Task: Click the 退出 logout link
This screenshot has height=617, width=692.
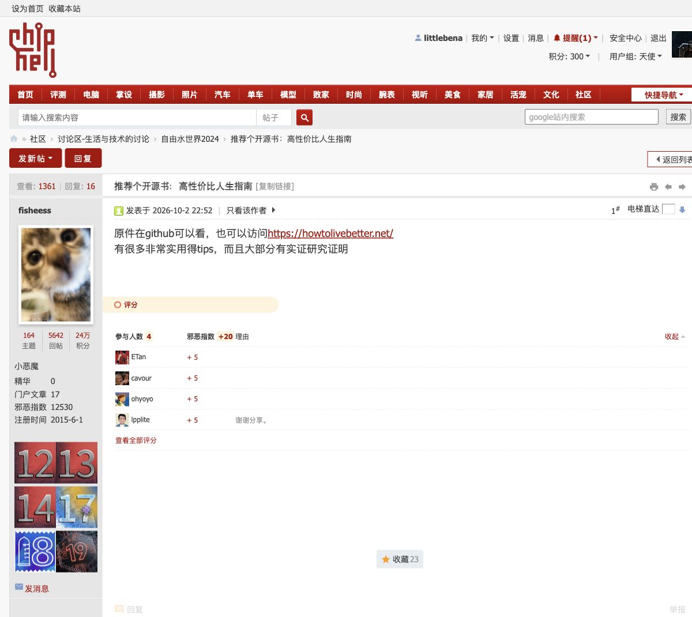Action: pos(659,38)
